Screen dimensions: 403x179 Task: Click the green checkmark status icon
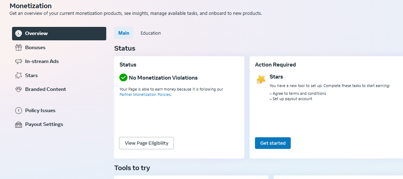click(123, 77)
